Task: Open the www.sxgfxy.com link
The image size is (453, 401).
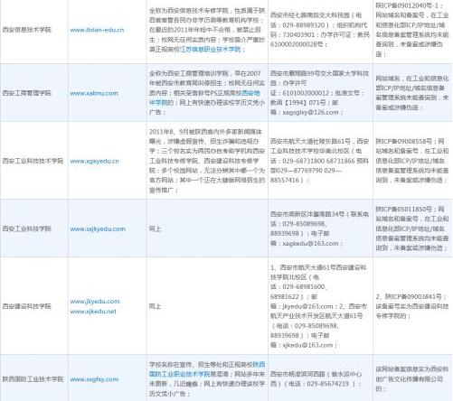Action: click(x=94, y=379)
